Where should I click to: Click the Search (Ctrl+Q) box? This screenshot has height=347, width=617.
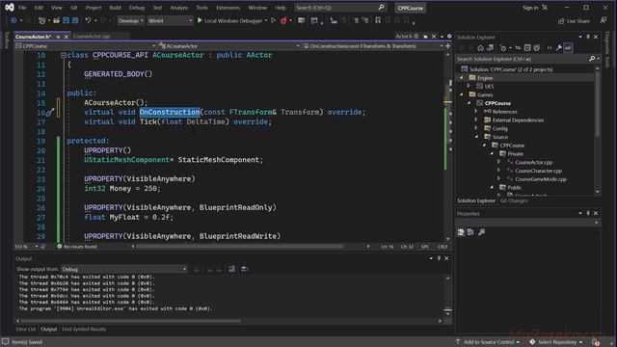click(x=340, y=8)
